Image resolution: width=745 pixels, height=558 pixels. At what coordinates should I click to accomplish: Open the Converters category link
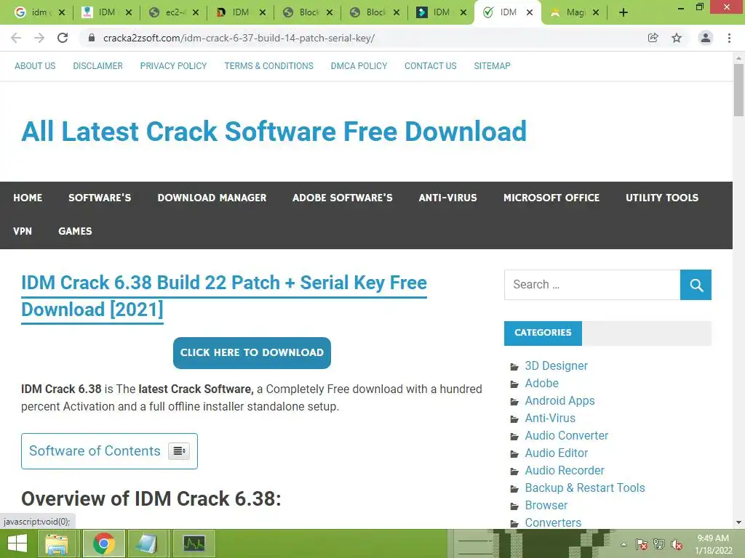pyautogui.click(x=553, y=523)
